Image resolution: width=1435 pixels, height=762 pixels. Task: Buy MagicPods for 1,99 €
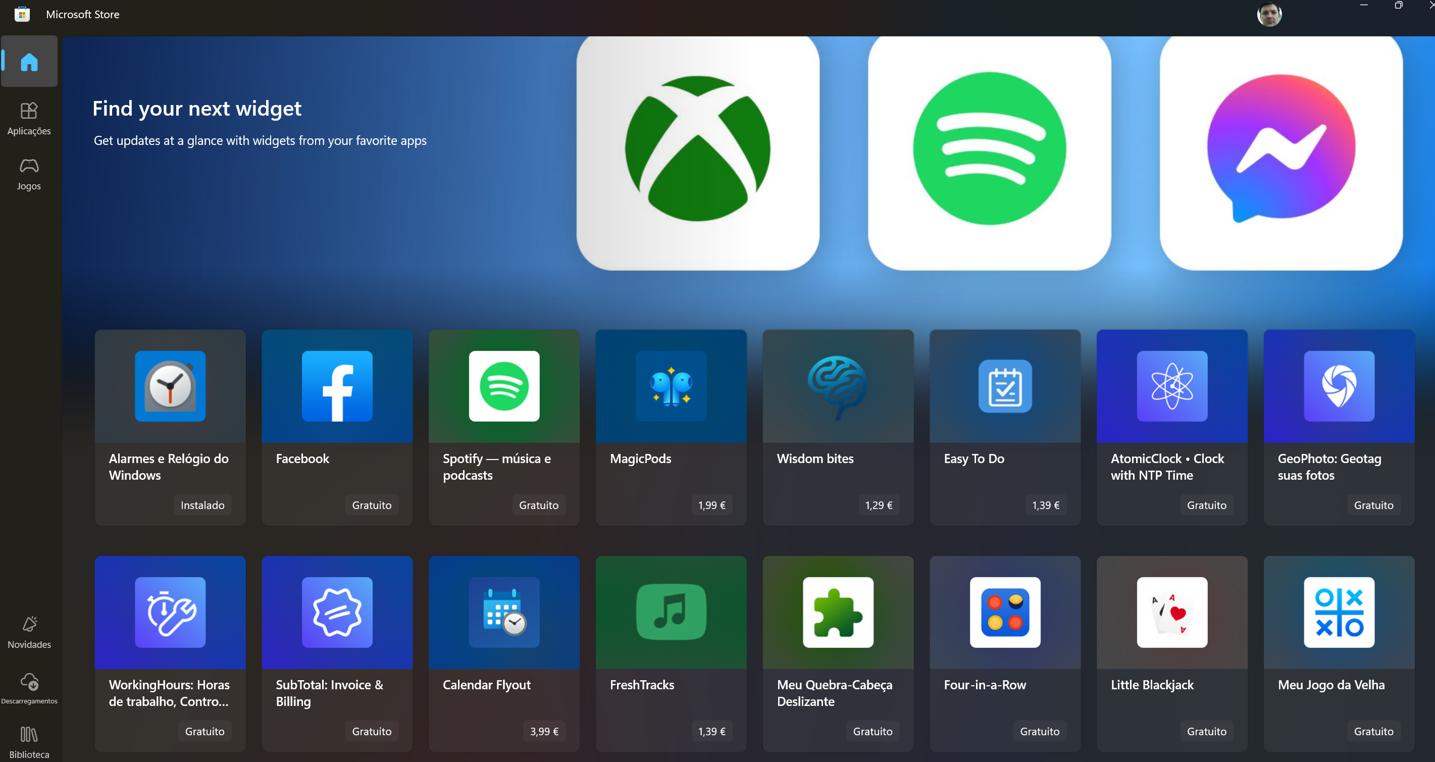click(711, 504)
